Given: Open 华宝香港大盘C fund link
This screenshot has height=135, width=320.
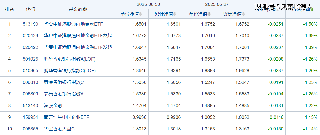Looking at the screenshot, I should pyautogui.click(x=59, y=129).
